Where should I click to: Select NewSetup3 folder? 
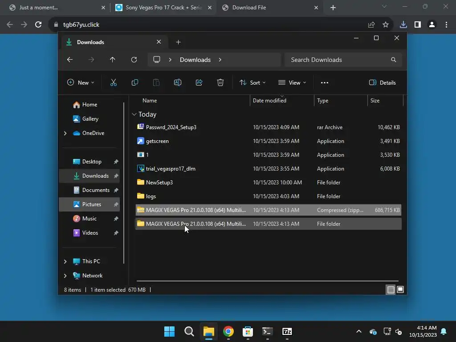pos(268,182)
